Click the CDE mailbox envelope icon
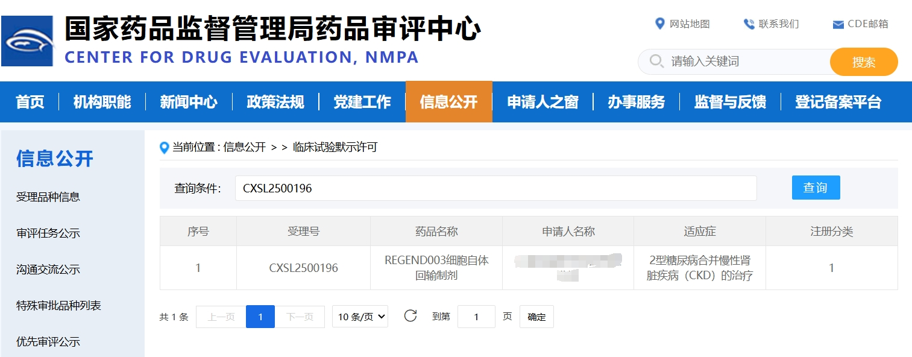Image resolution: width=912 pixels, height=357 pixels. 837,25
